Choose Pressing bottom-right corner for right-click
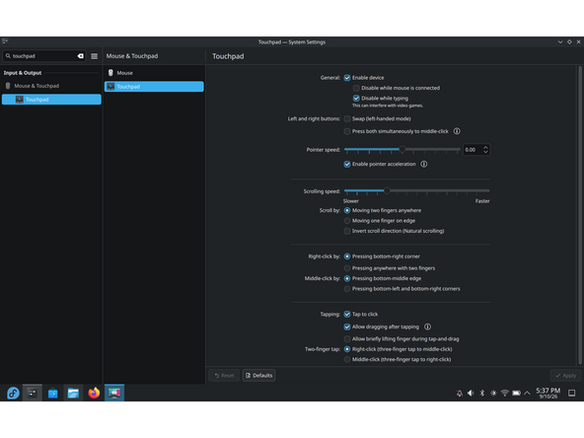This screenshot has height=438, width=584. [347, 256]
